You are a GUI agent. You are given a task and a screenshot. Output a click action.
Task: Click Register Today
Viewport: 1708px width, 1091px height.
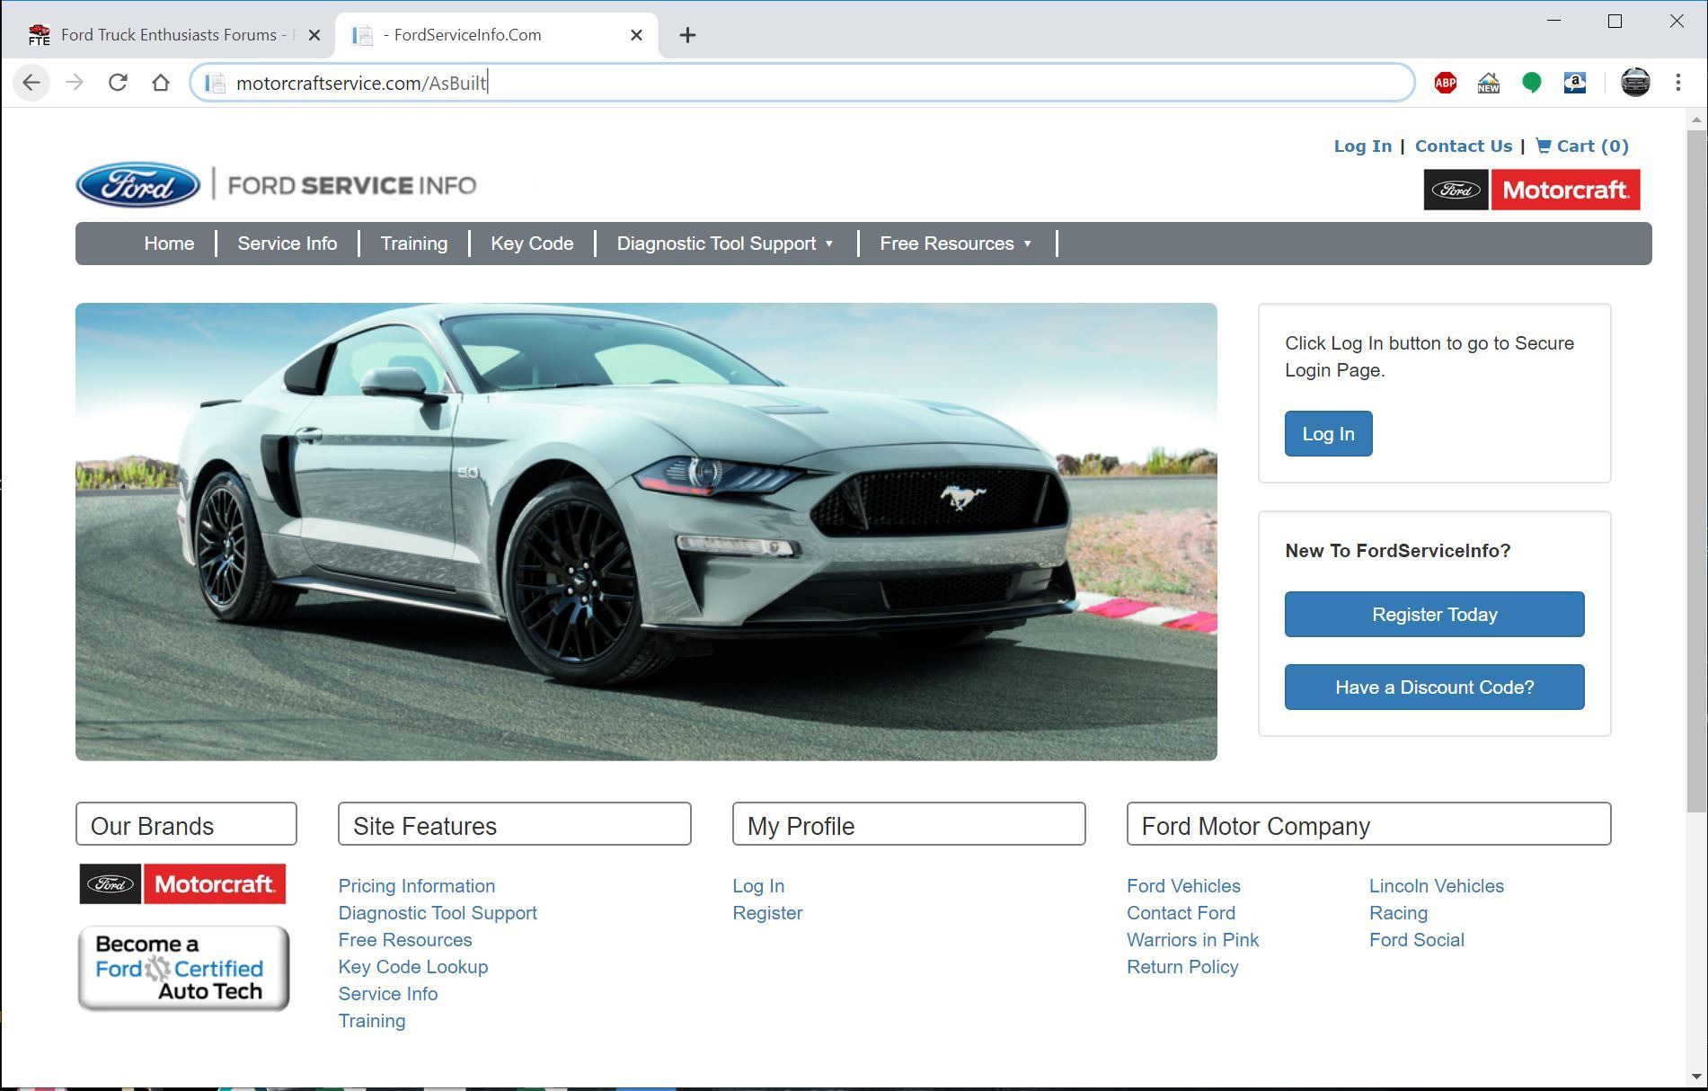(x=1434, y=615)
